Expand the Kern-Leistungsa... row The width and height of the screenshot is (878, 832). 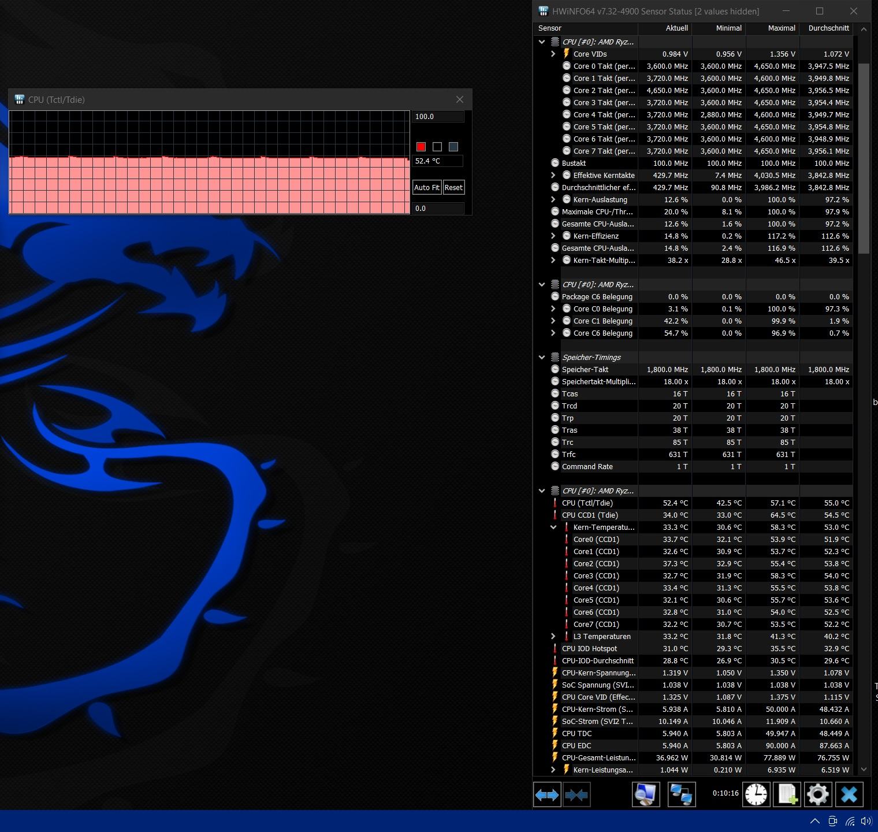coord(553,770)
